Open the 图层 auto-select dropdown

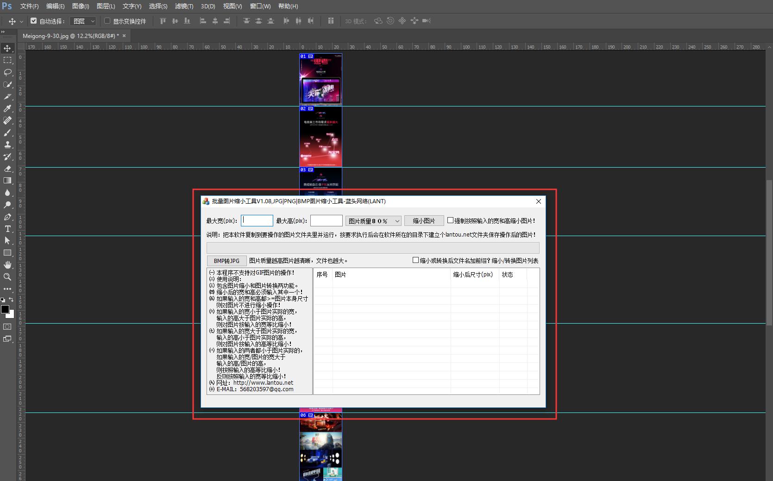[83, 21]
